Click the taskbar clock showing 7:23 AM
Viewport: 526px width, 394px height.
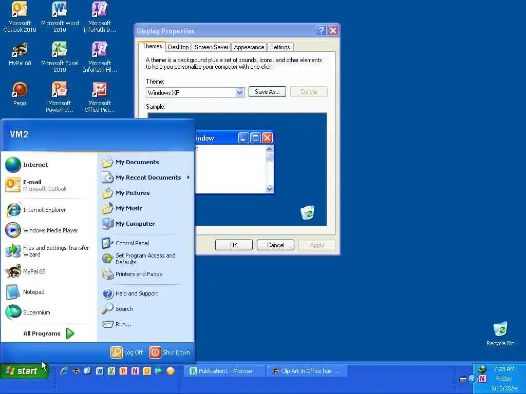(504, 369)
